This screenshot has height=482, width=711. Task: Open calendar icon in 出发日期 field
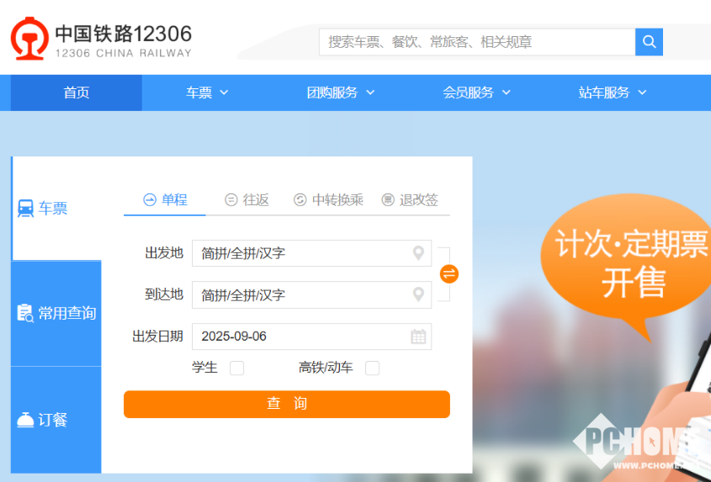[x=418, y=336]
